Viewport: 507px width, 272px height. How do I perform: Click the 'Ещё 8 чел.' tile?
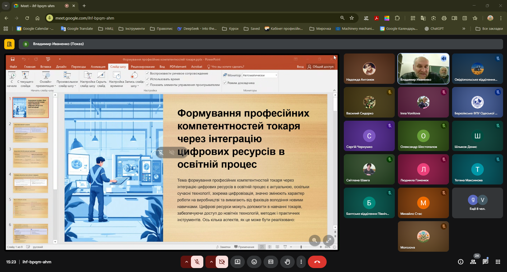tap(477, 203)
